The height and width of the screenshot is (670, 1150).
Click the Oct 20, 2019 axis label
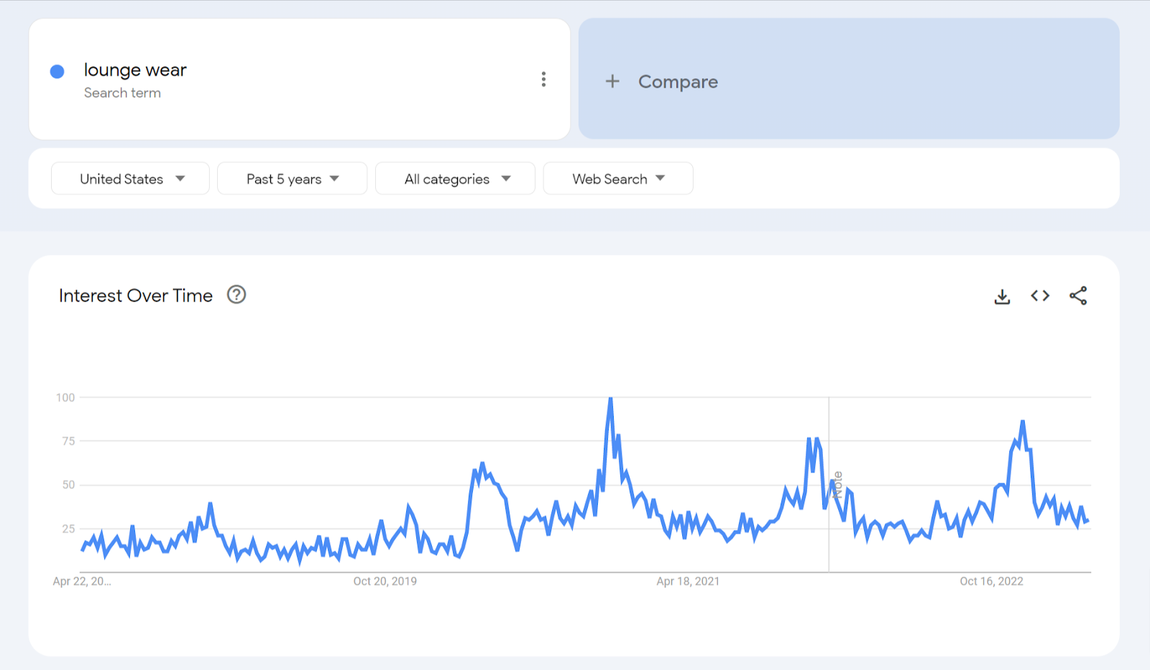385,581
